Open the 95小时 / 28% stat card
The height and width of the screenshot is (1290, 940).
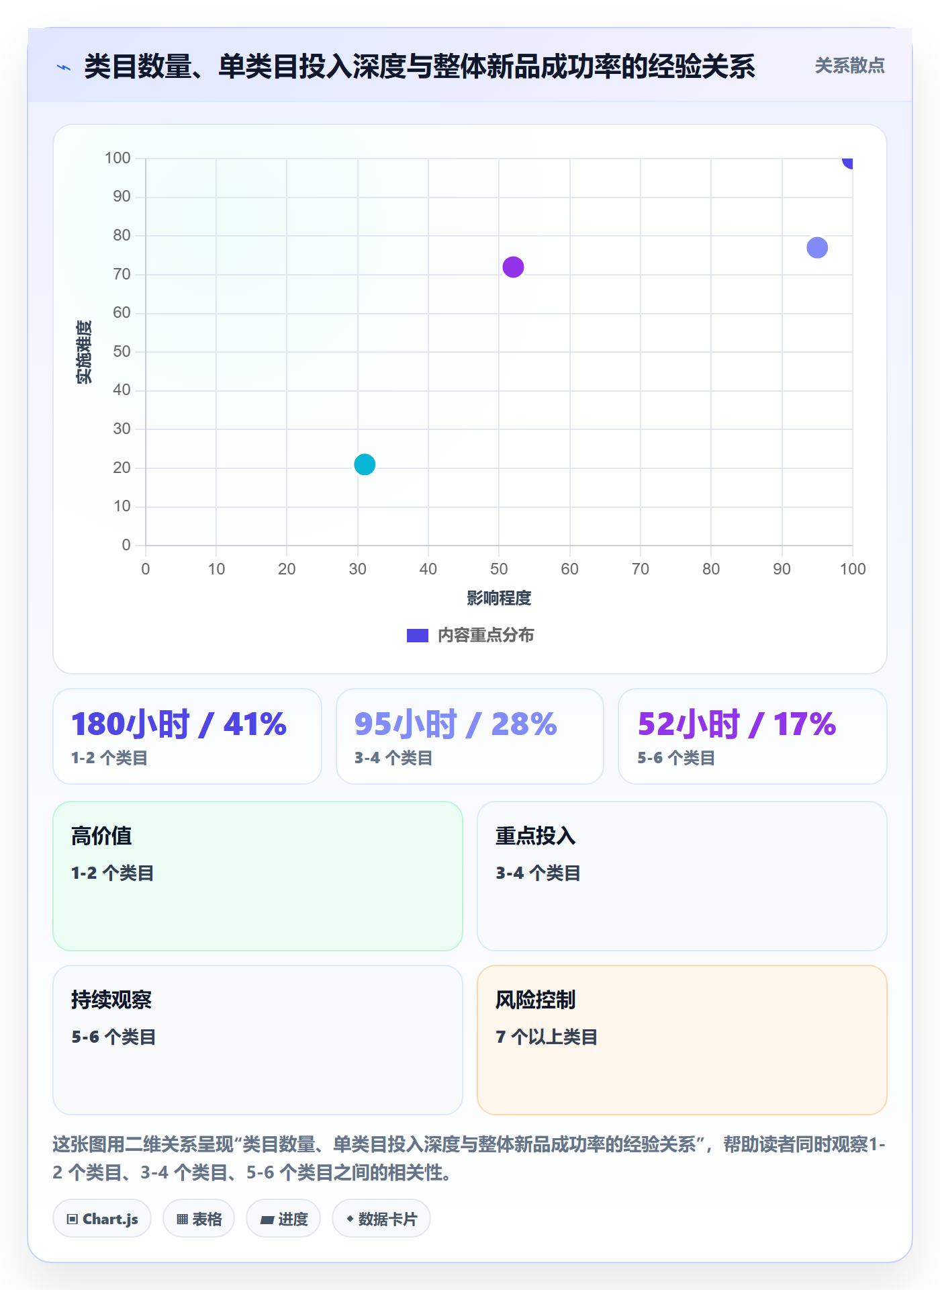coord(470,736)
